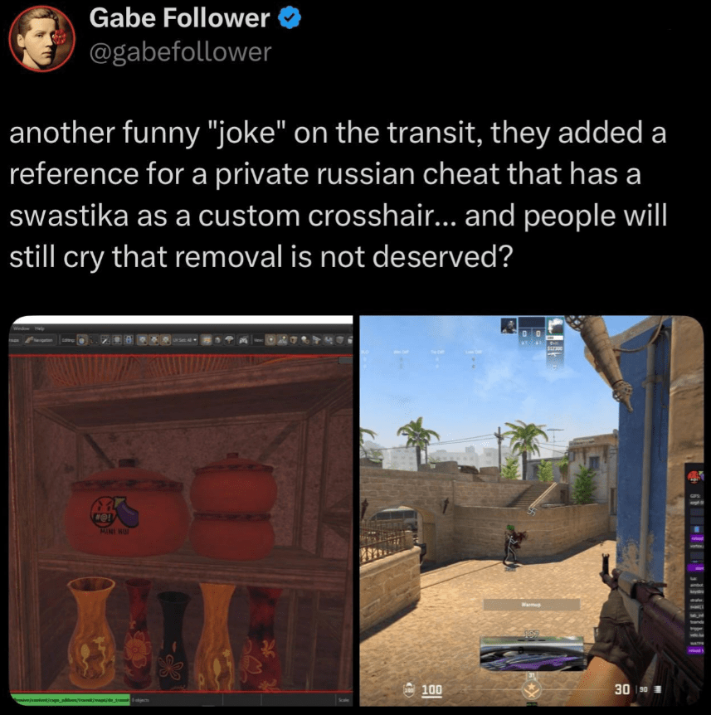Click the gamepad icon in editor toolbar
The image size is (711, 715).
(243, 340)
